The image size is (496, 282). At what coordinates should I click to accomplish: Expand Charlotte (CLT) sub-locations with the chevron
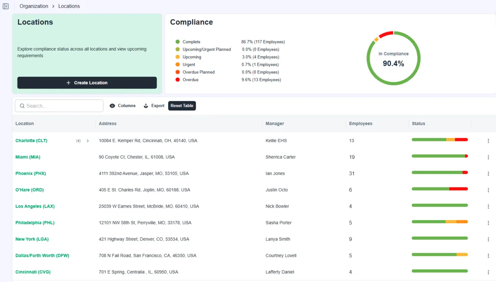[87, 141]
